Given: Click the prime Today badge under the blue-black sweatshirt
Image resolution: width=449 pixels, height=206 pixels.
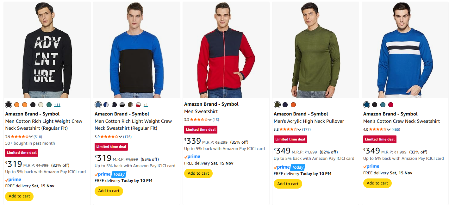Looking at the screenshot, I should (x=110, y=174).
